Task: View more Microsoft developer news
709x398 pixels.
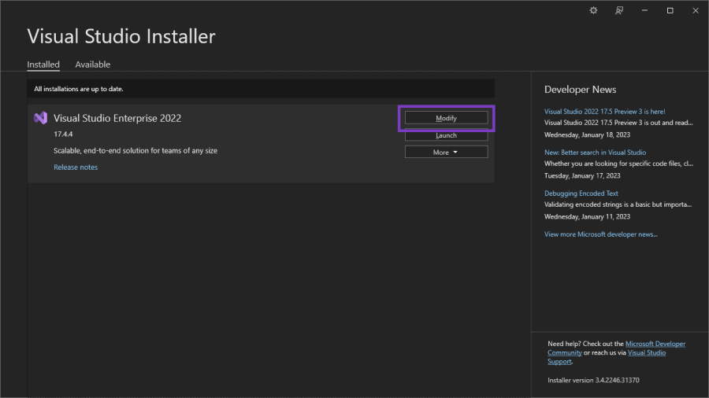Action: pyautogui.click(x=600, y=234)
